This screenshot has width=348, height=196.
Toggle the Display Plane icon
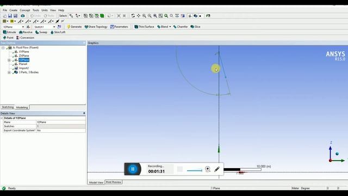(190, 16)
